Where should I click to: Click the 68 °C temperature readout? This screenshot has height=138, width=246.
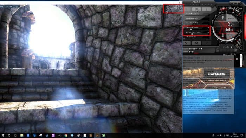click(x=229, y=29)
